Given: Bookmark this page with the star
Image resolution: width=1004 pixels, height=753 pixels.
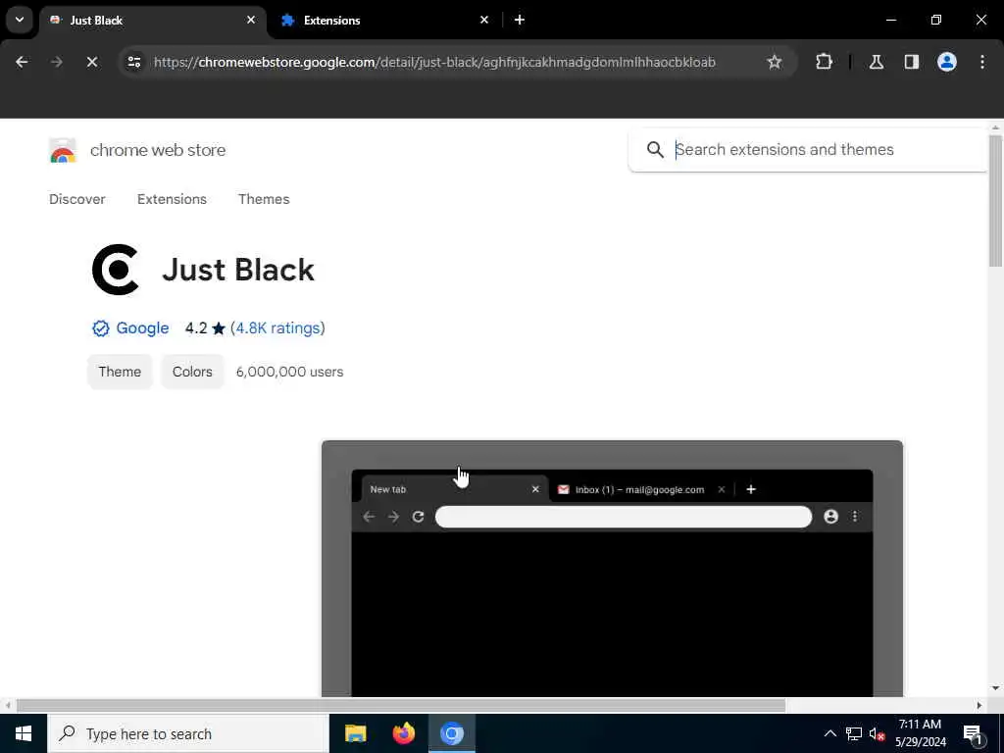Looking at the screenshot, I should (x=775, y=62).
